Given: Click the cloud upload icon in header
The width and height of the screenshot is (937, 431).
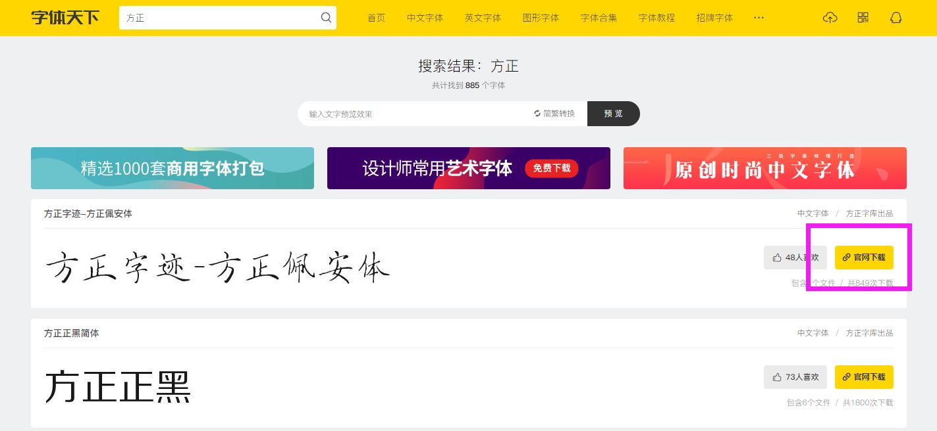Looking at the screenshot, I should tap(830, 17).
